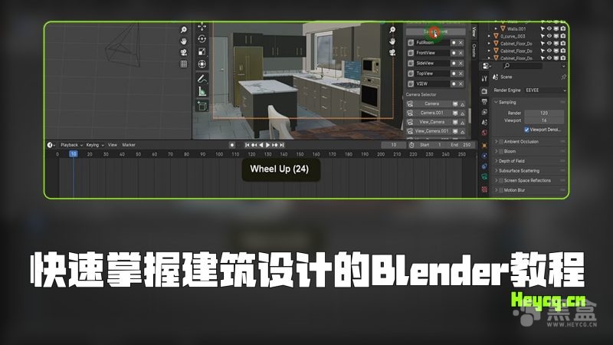Viewport: 613px width, 345px height.
Task: Click the Render samples field showing 120
Action: point(544,113)
